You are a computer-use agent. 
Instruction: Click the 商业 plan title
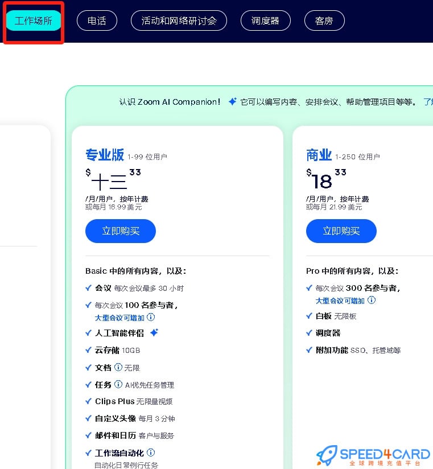click(319, 155)
